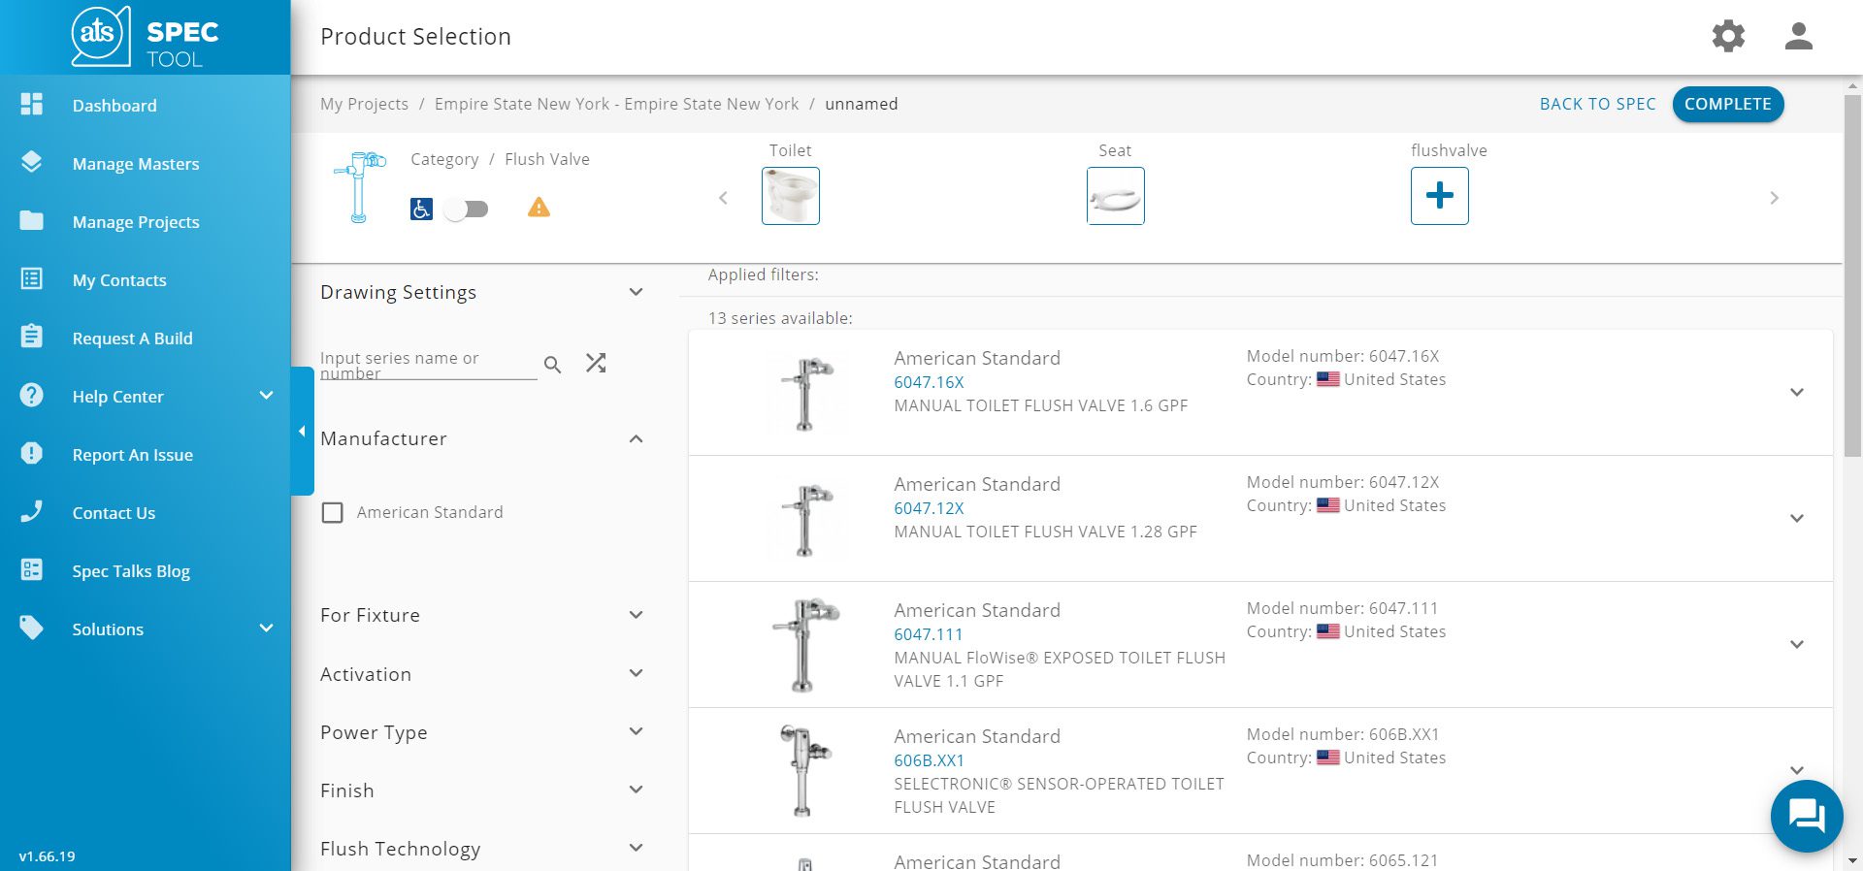Click the Request A Build clipboard icon
The width and height of the screenshot is (1863, 871).
click(32, 337)
